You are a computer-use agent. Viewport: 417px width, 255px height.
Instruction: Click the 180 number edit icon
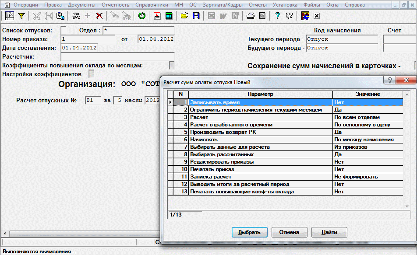(76, 16)
